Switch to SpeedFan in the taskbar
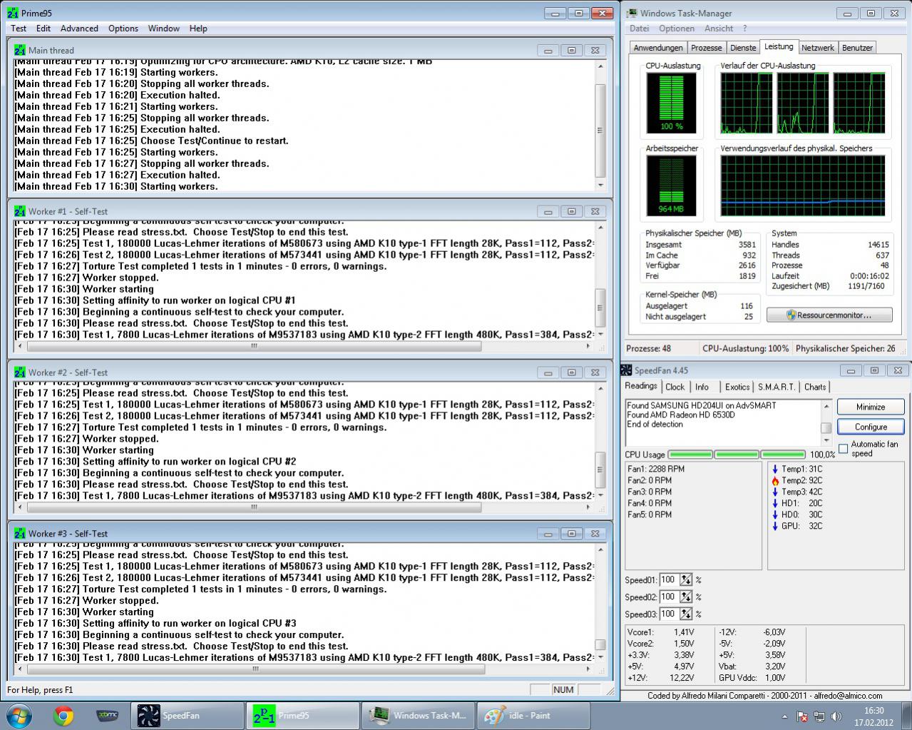Viewport: 912px width, 730px height. 187,716
